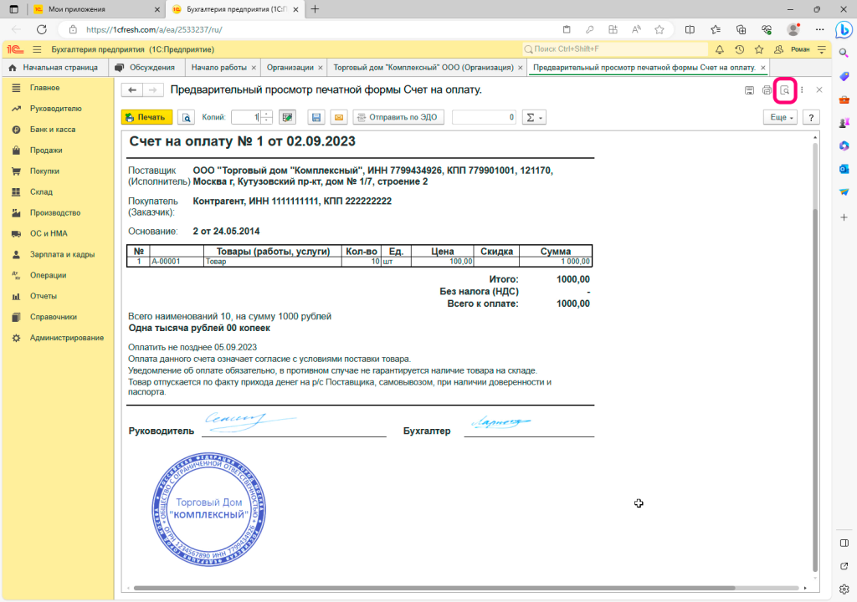
Task: Click the Отправить по ЭДО button
Action: (398, 117)
